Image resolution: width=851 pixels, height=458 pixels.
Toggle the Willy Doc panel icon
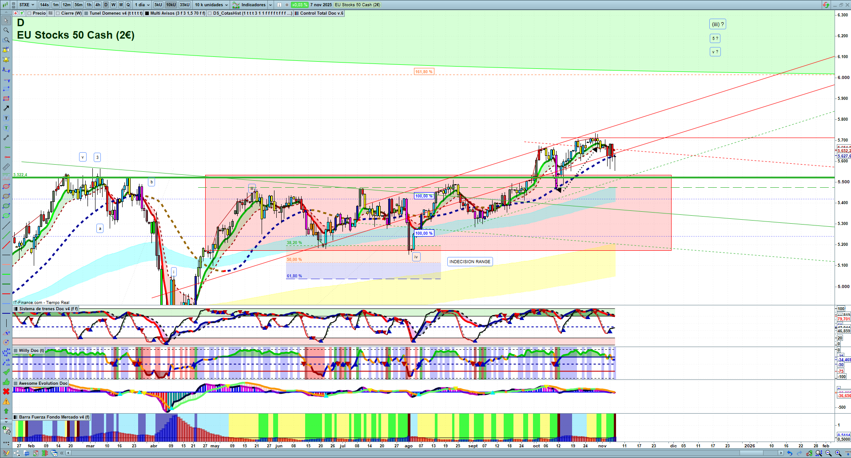(x=16, y=351)
